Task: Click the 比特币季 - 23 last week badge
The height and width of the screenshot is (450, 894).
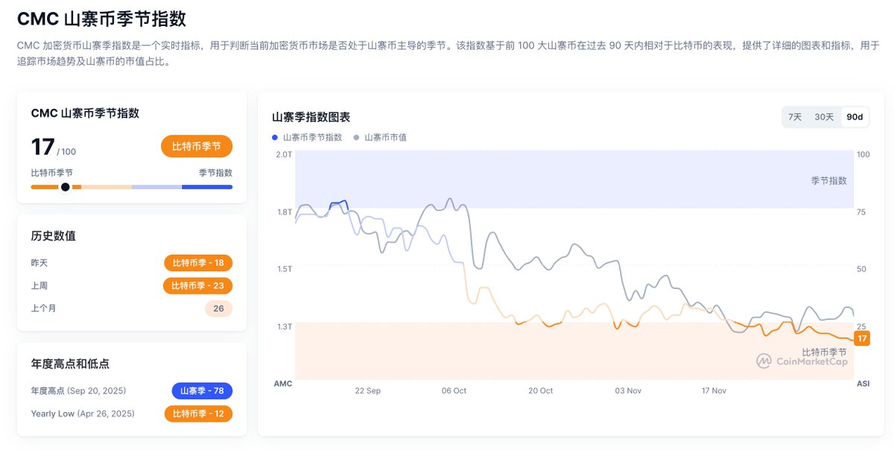Action: pos(198,285)
